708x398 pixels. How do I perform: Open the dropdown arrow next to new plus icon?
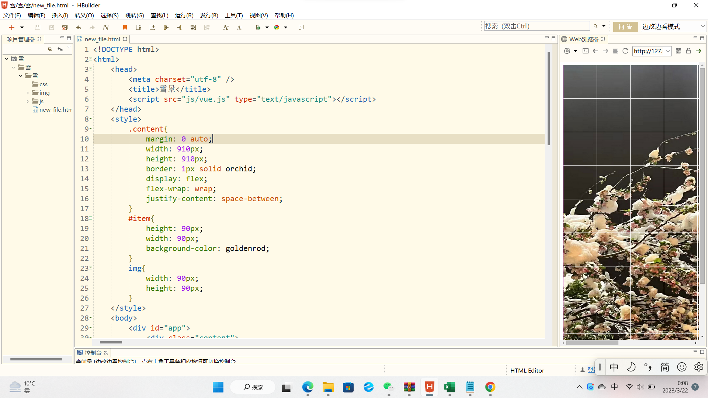click(x=22, y=27)
